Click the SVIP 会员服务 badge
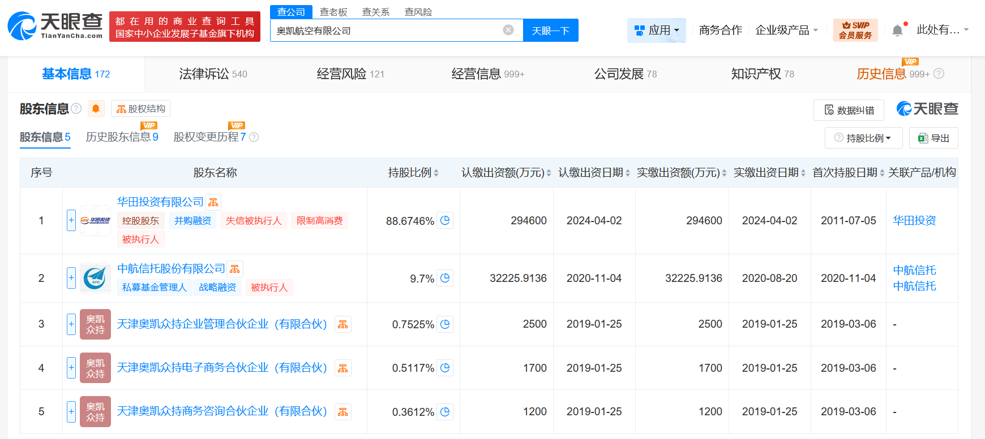The image size is (985, 439). coord(855,30)
